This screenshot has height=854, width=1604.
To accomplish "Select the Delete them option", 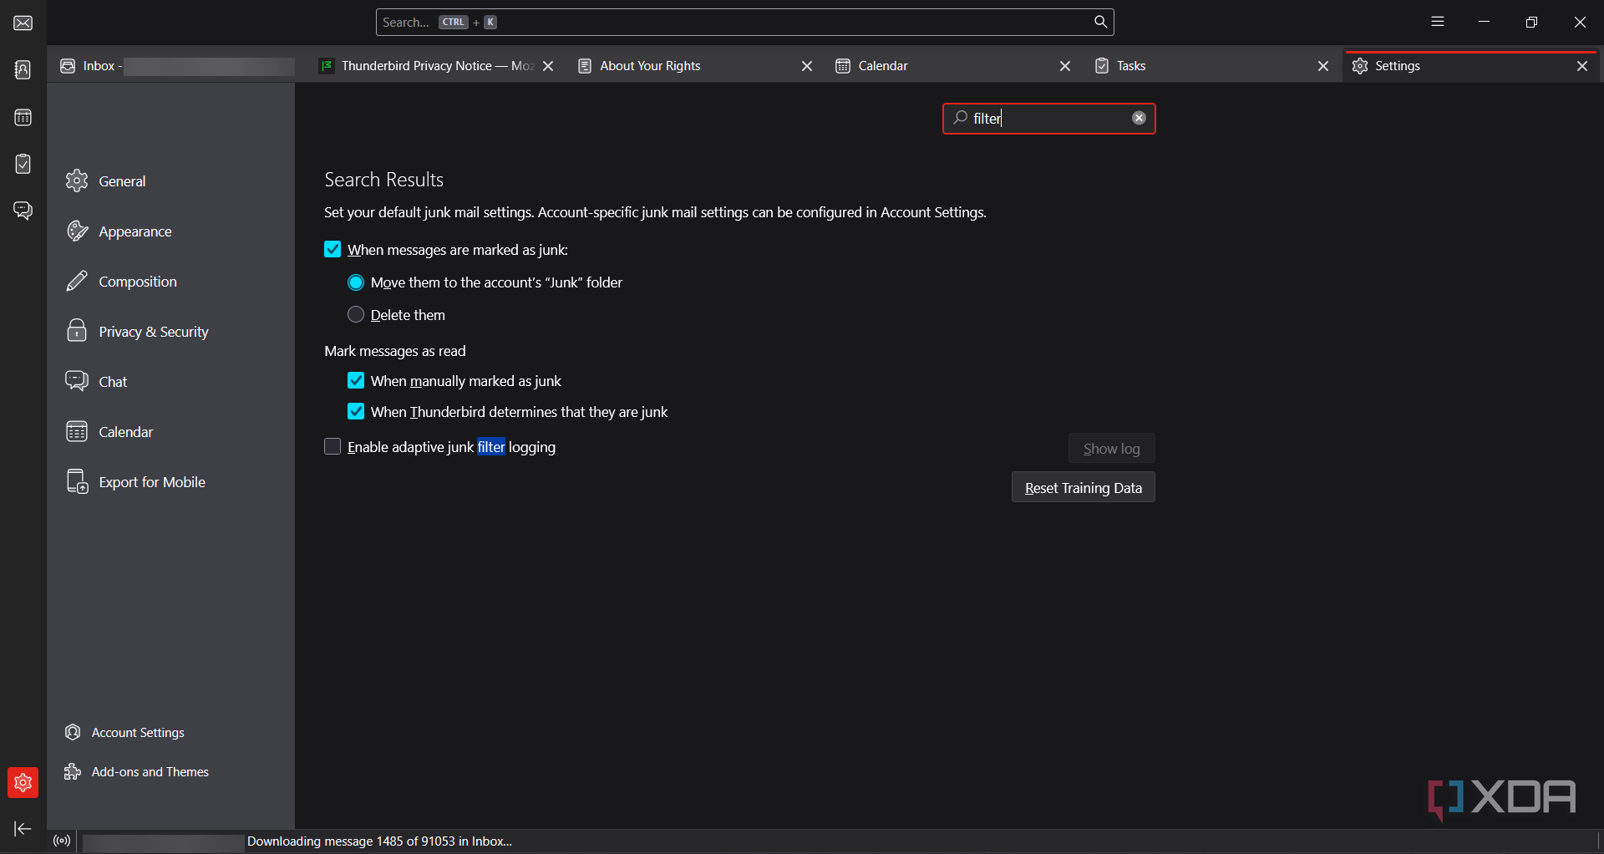I will point(356,314).
